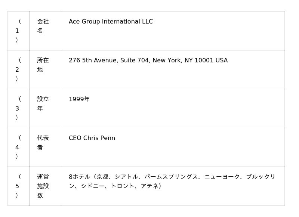Click row number (1) cell

(x=17, y=31)
